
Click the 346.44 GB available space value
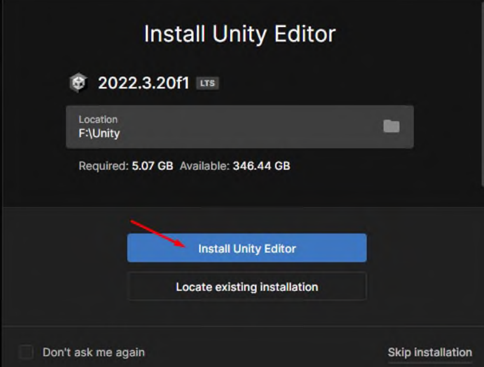pyautogui.click(x=262, y=166)
